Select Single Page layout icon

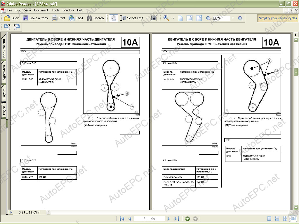269,219
